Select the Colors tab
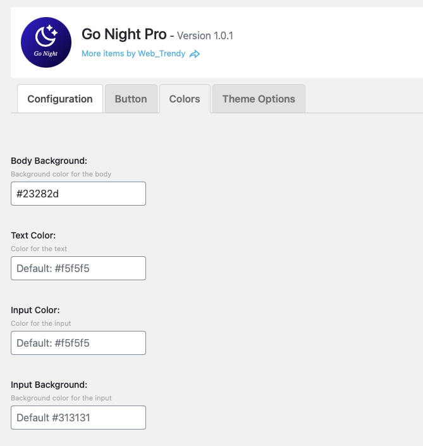Screen dimensions: 423x446 click(x=185, y=99)
